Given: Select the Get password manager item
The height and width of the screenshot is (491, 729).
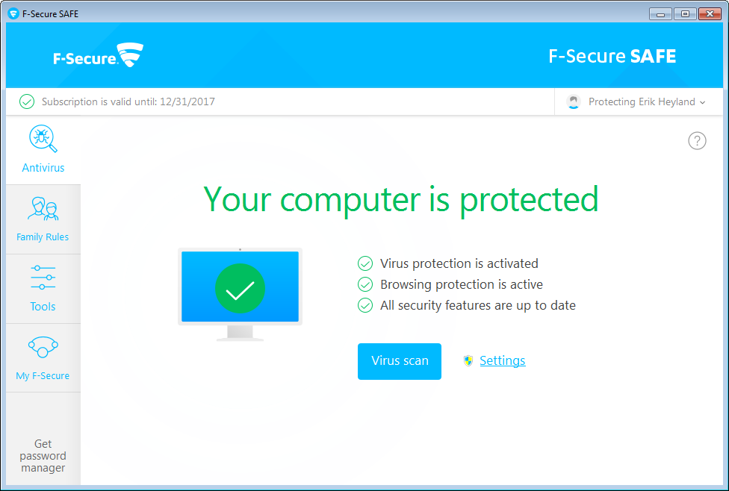Looking at the screenshot, I should (43, 456).
